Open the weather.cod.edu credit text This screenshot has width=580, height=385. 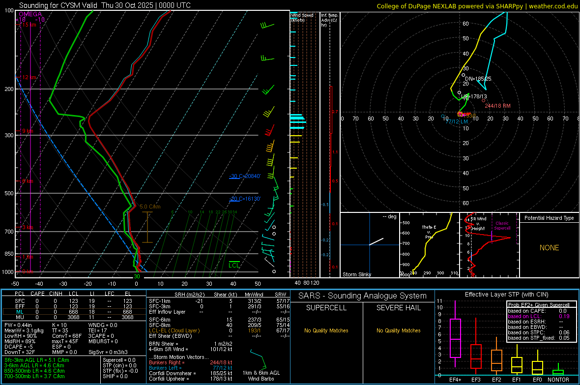click(553, 6)
